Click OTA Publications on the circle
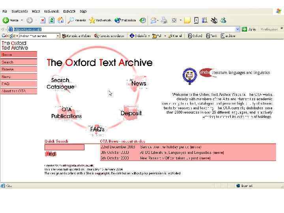 [67, 113]
